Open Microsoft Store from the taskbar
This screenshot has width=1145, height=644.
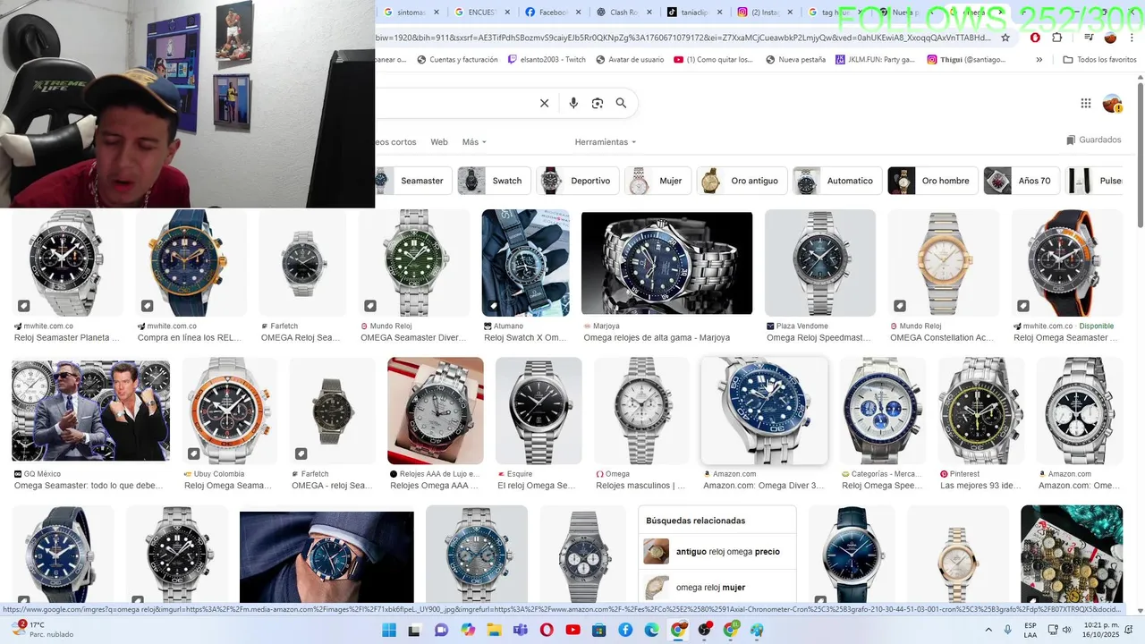click(x=599, y=630)
